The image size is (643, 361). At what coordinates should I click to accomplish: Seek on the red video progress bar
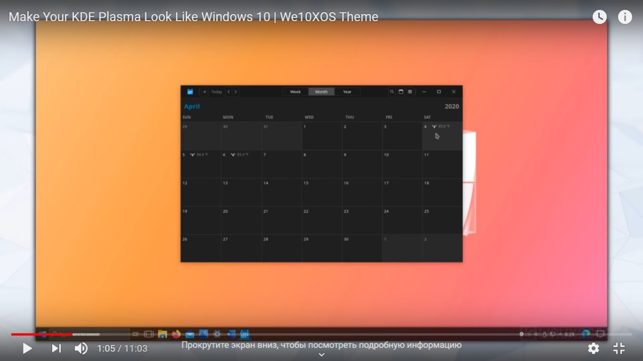pyautogui.click(x=321, y=334)
